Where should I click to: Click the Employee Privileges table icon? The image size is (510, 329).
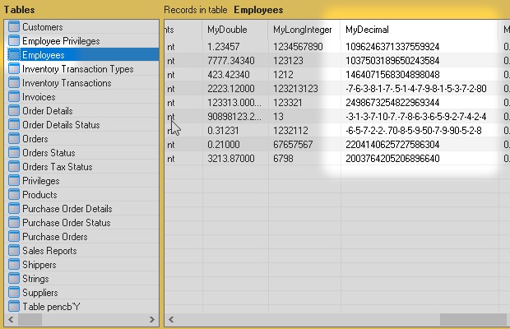click(x=14, y=41)
